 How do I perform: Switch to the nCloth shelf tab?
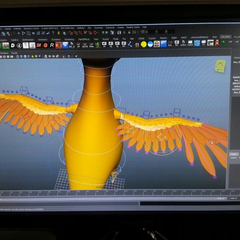(141, 38)
